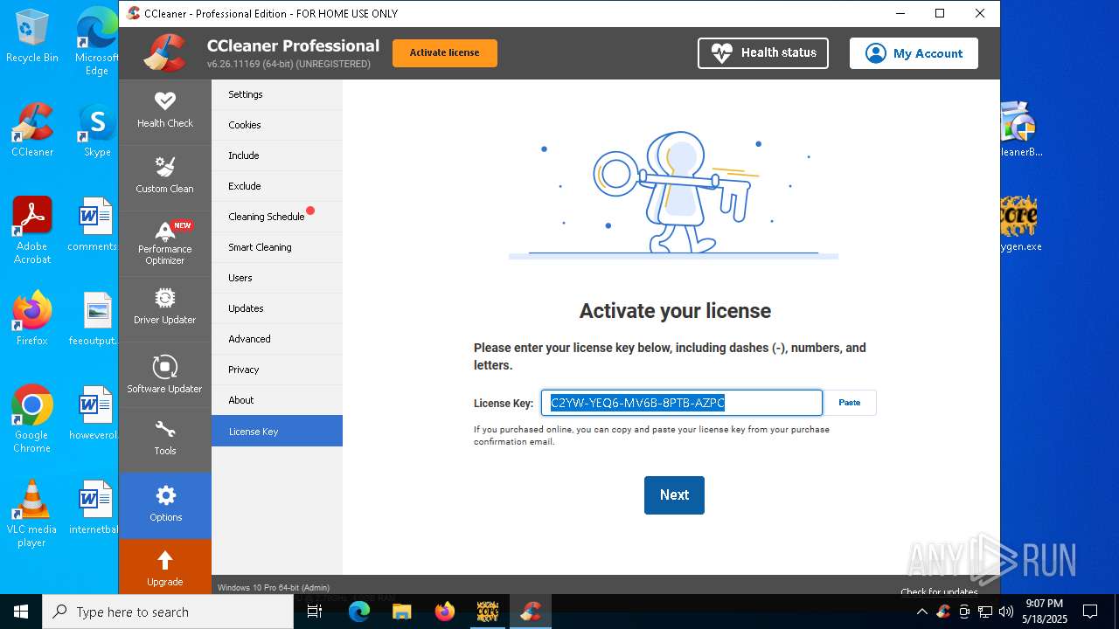
Task: Select the Google Chrome desktop shortcut
Action: pos(32,419)
